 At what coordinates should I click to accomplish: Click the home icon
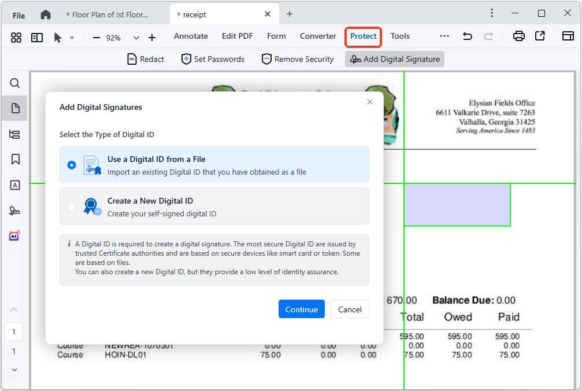(x=46, y=14)
